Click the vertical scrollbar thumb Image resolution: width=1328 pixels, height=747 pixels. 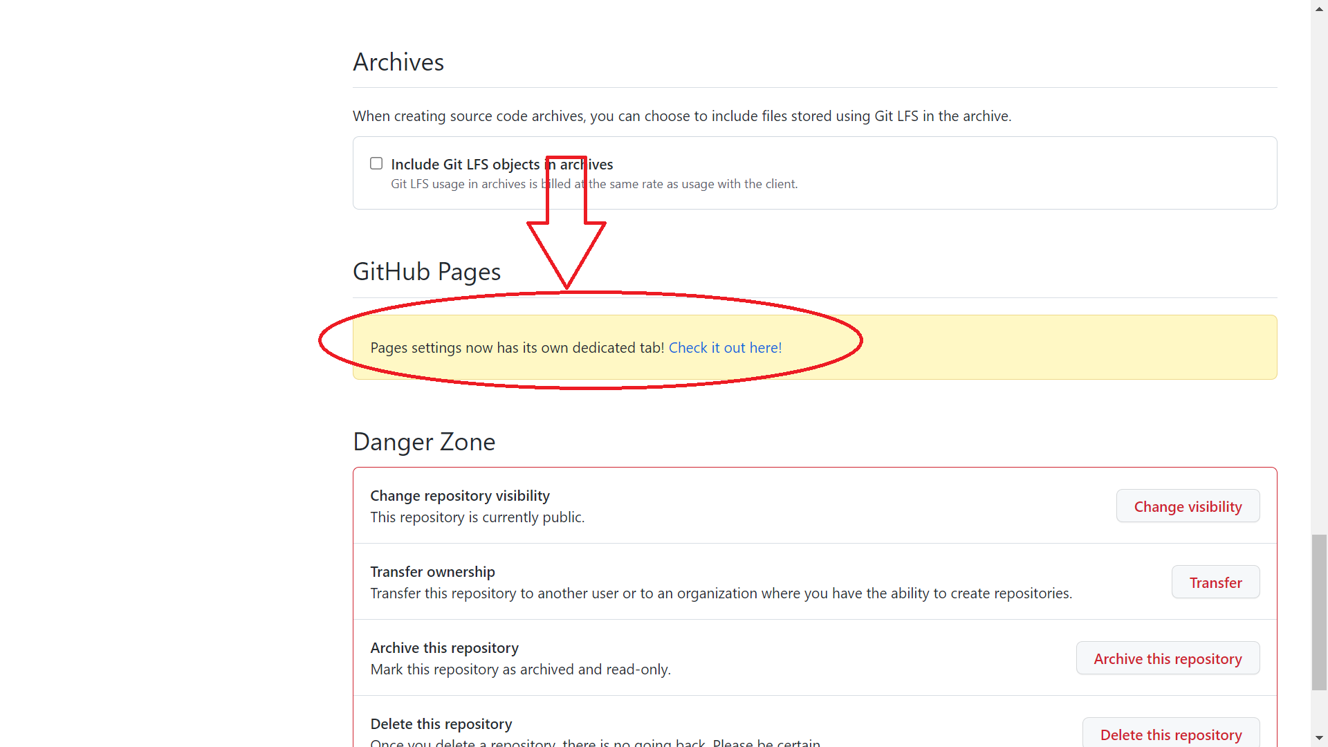point(1319,612)
